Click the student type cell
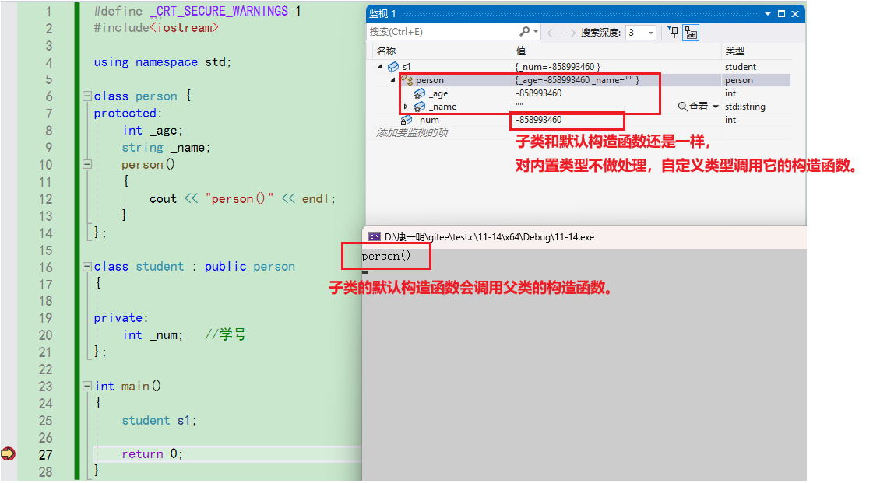Screen dimensions: 880x483 [741, 67]
